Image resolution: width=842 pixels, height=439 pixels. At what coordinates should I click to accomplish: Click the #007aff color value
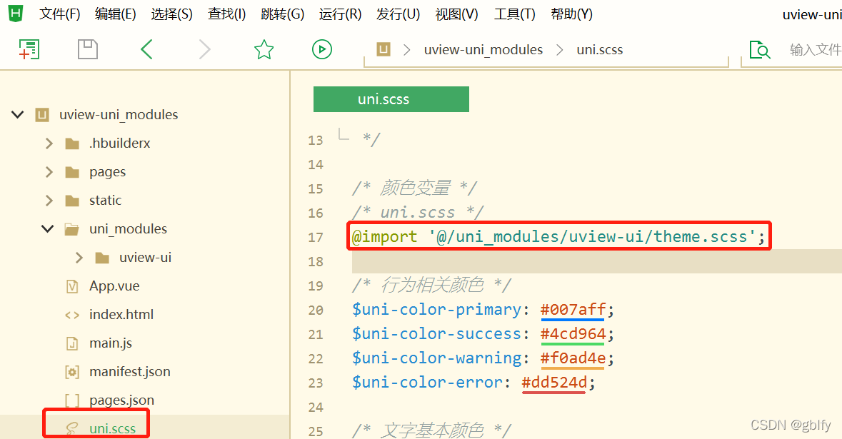[573, 310]
